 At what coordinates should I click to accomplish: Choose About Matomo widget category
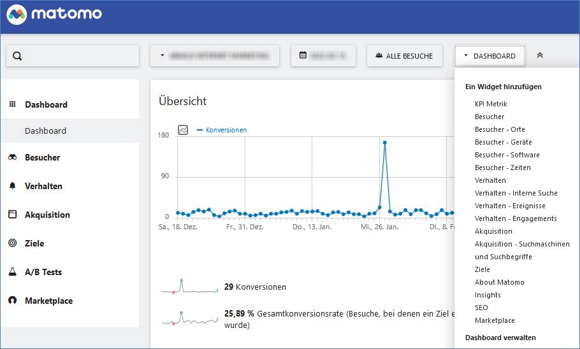click(499, 282)
